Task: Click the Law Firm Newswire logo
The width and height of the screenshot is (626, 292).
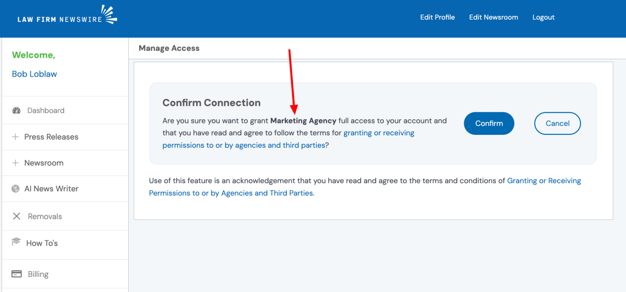Action: (x=67, y=16)
